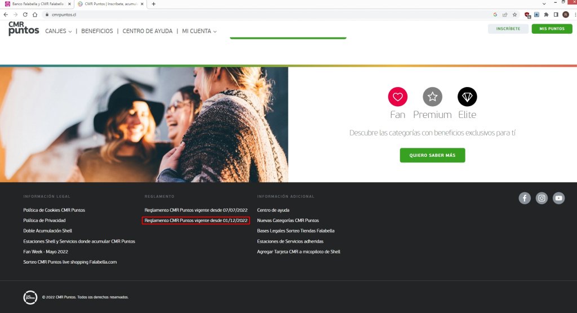Screen dimensions: 577x313
Task: Open the Premium category star icon
Action: [x=432, y=97]
